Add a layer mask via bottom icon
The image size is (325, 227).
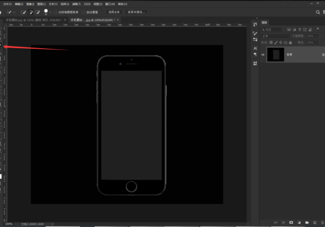tap(291, 222)
